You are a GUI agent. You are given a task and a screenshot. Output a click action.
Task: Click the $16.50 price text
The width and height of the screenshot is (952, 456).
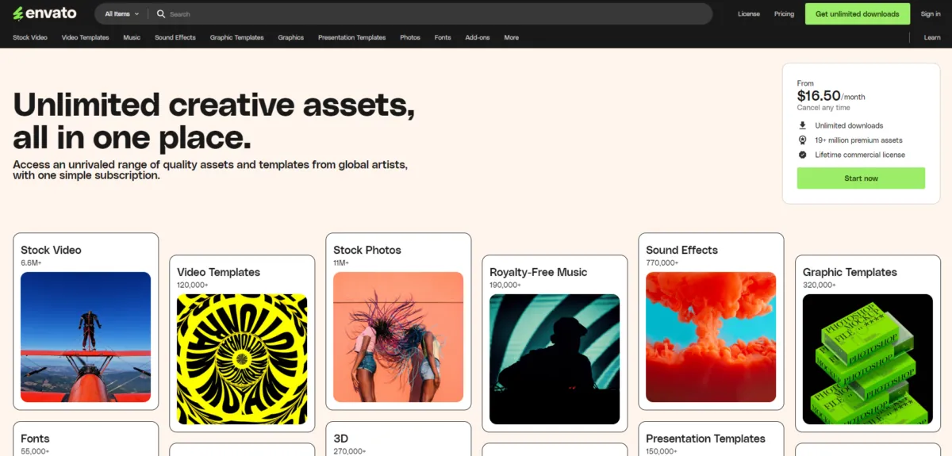point(819,95)
